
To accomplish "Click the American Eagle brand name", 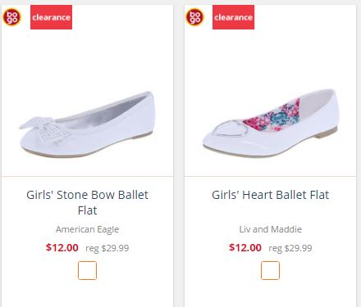I will (87, 229).
